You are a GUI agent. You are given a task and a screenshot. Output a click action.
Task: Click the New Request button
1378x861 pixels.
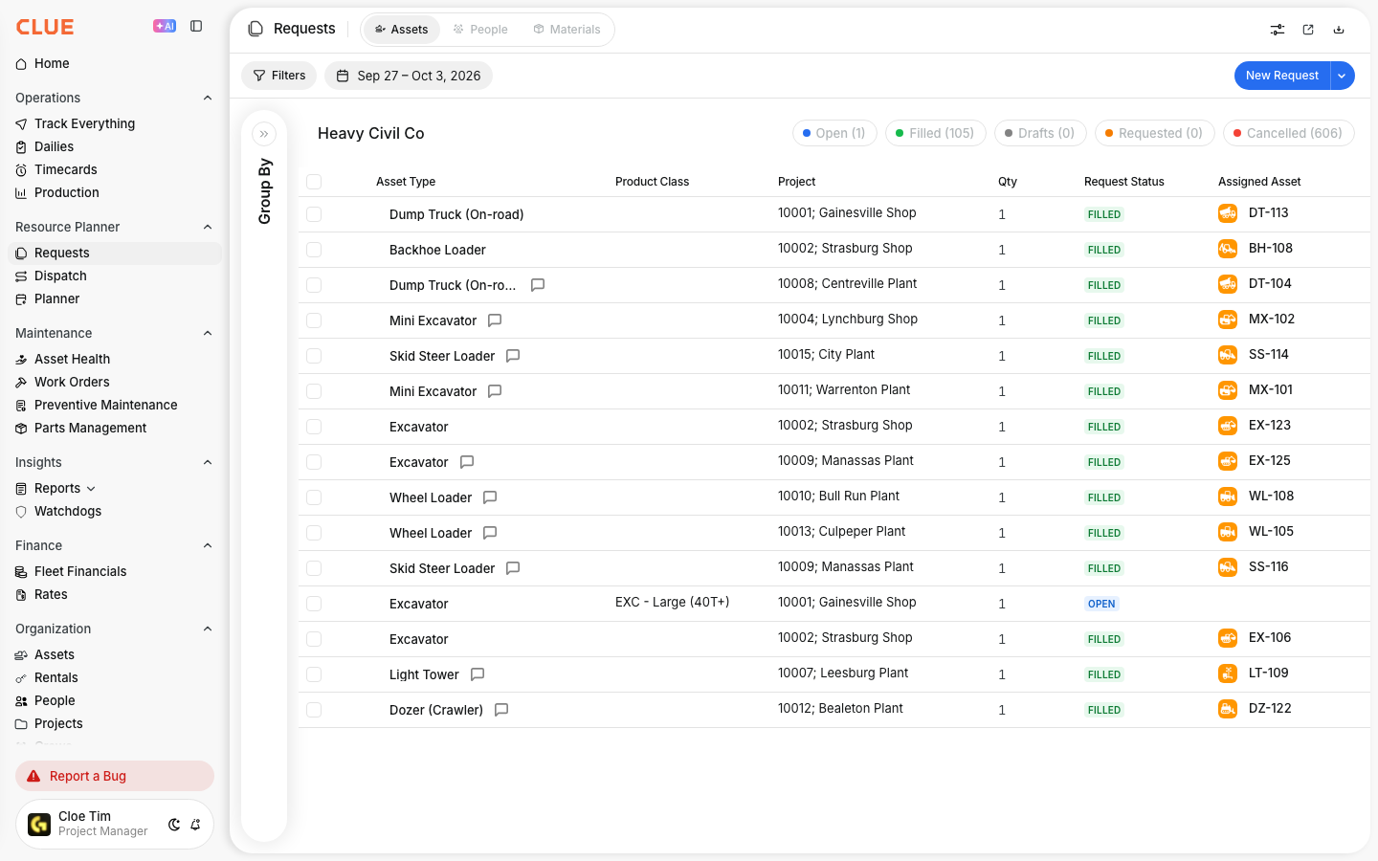tap(1282, 76)
